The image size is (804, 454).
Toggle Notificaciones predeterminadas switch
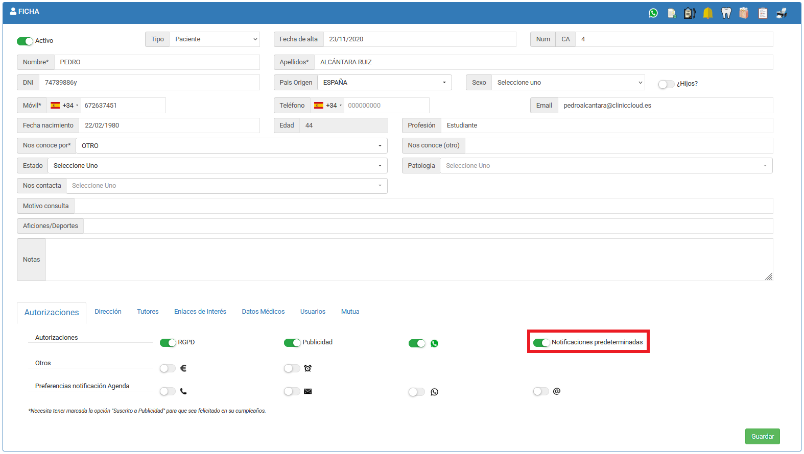[541, 342]
